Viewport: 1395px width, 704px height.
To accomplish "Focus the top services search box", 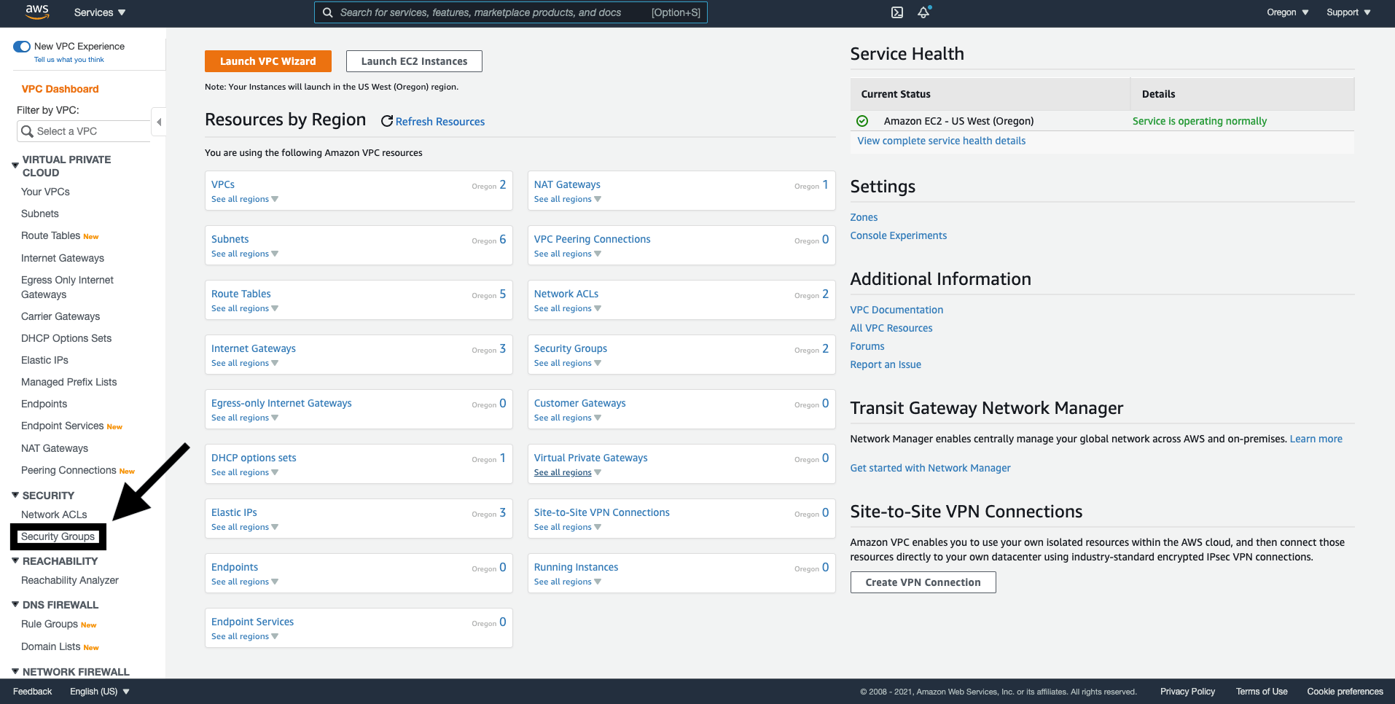I will [x=511, y=12].
